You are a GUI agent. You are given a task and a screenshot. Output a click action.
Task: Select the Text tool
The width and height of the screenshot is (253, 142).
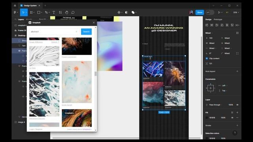[54, 12]
